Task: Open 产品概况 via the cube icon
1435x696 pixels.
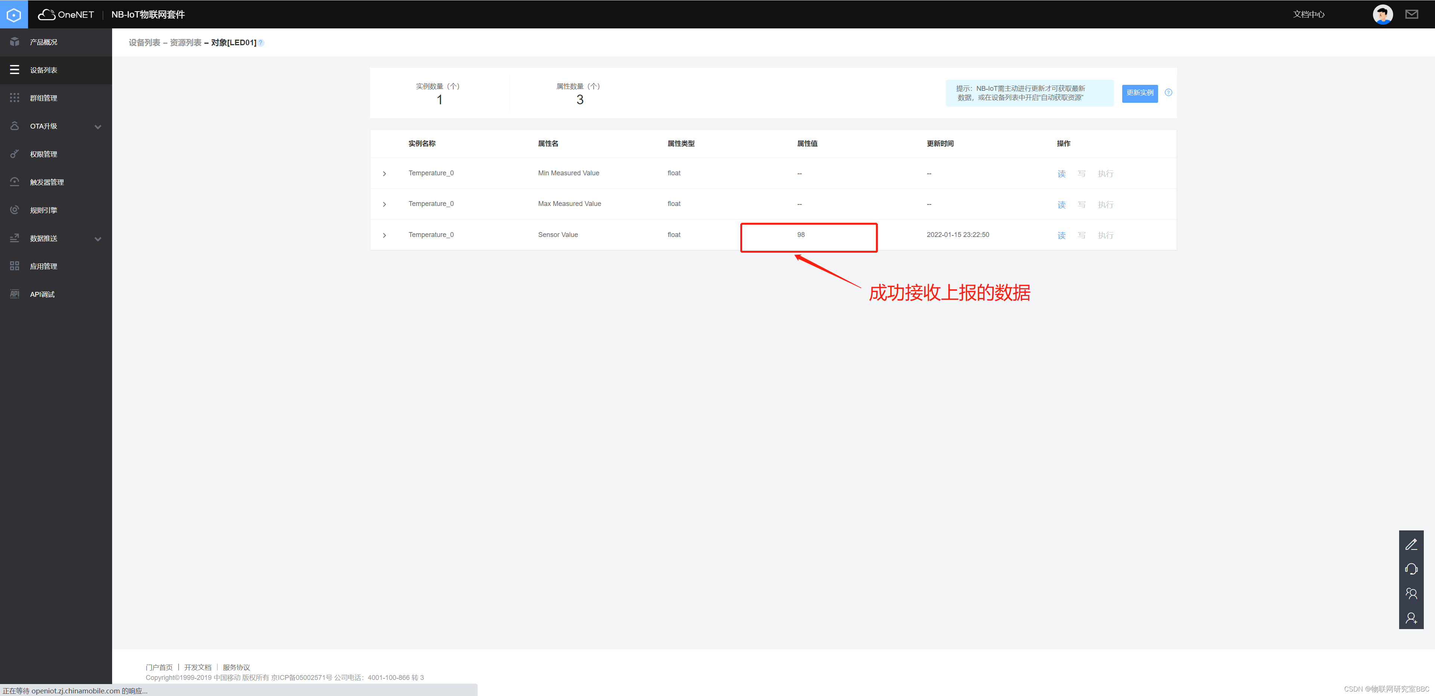Action: click(x=15, y=42)
